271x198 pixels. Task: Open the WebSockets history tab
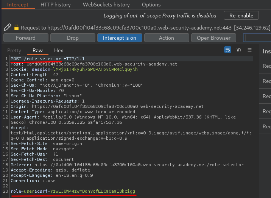click(x=106, y=5)
